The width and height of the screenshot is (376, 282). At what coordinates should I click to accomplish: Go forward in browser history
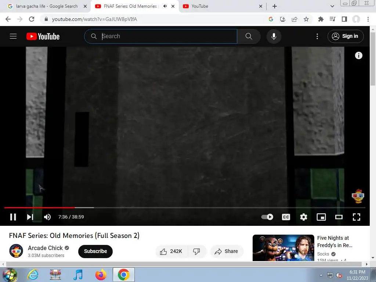(x=20, y=19)
